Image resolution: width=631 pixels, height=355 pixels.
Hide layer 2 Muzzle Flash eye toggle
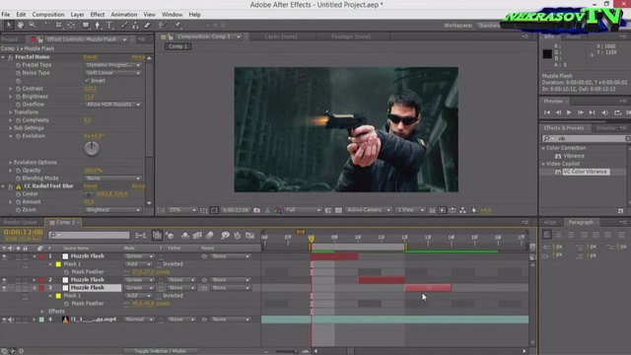(x=4, y=280)
